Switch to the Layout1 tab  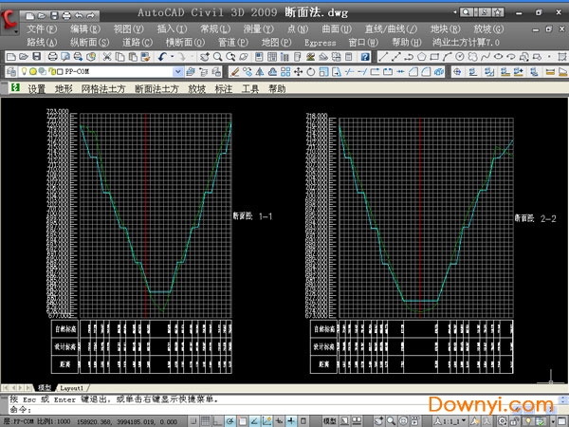[73, 388]
